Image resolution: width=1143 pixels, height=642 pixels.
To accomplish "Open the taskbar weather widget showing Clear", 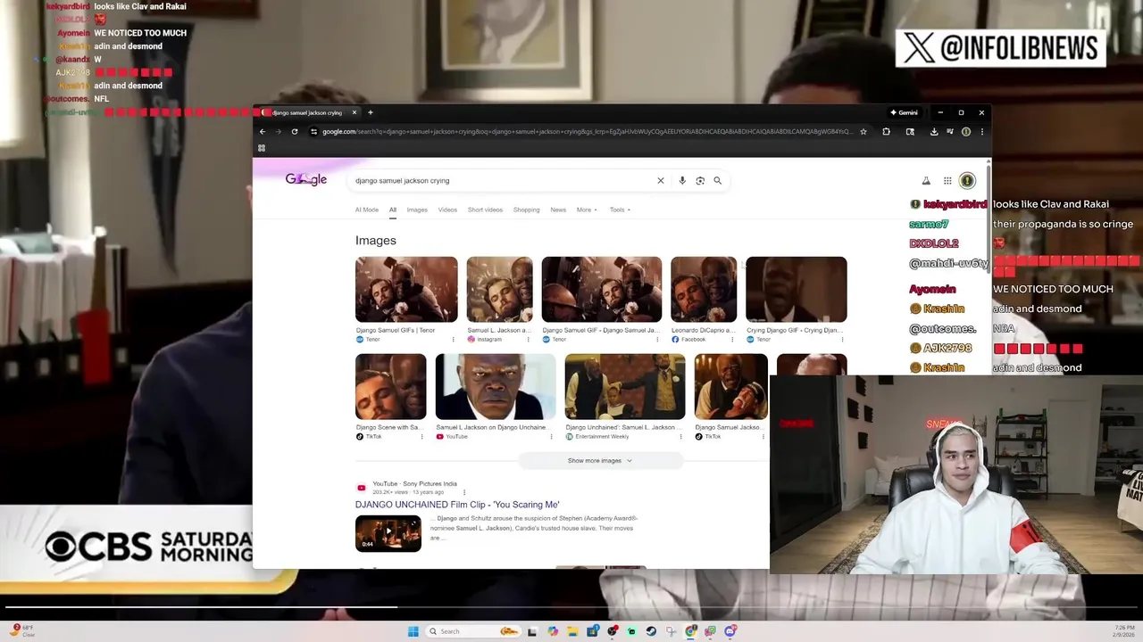I will point(22,631).
